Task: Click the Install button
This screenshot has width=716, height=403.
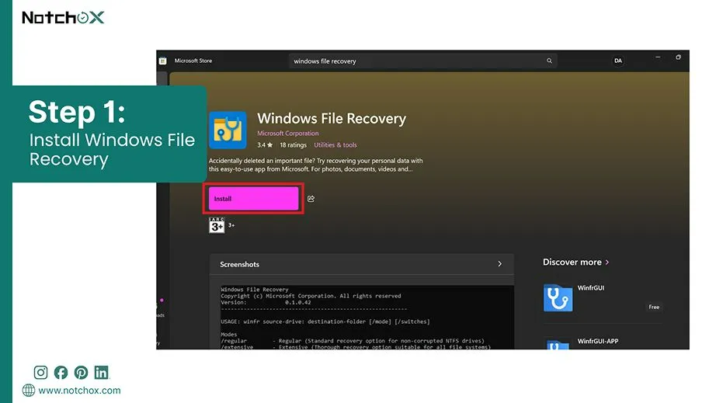Action: tap(253, 199)
